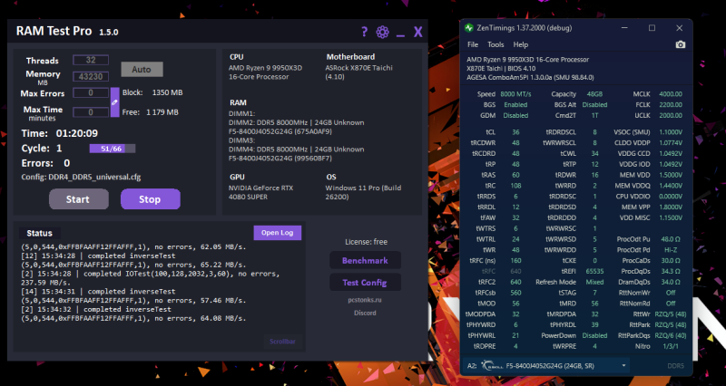Click the RttPark value RZQ/5 (48)
726x386 pixels.
click(x=671, y=325)
